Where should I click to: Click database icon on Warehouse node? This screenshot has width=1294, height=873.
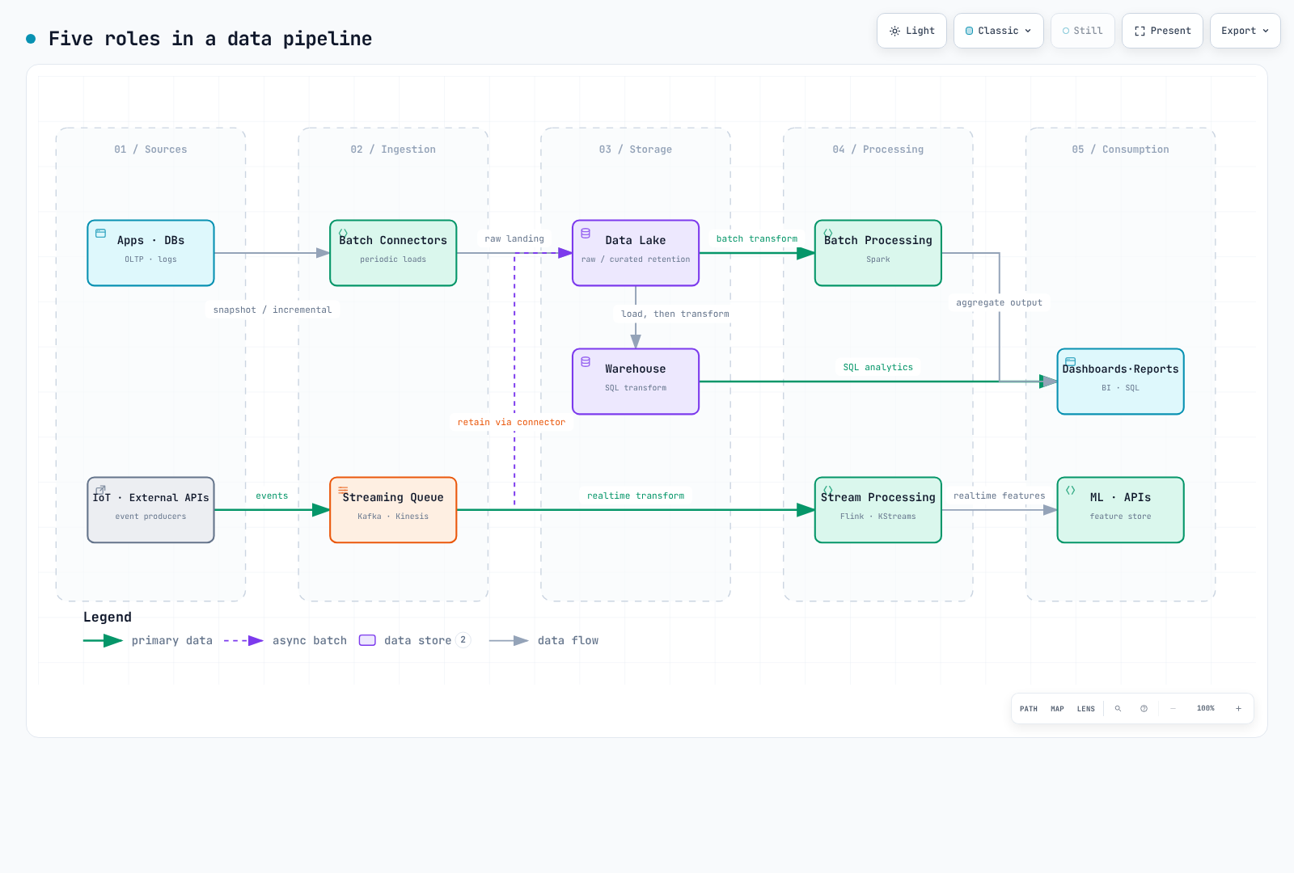tap(586, 361)
